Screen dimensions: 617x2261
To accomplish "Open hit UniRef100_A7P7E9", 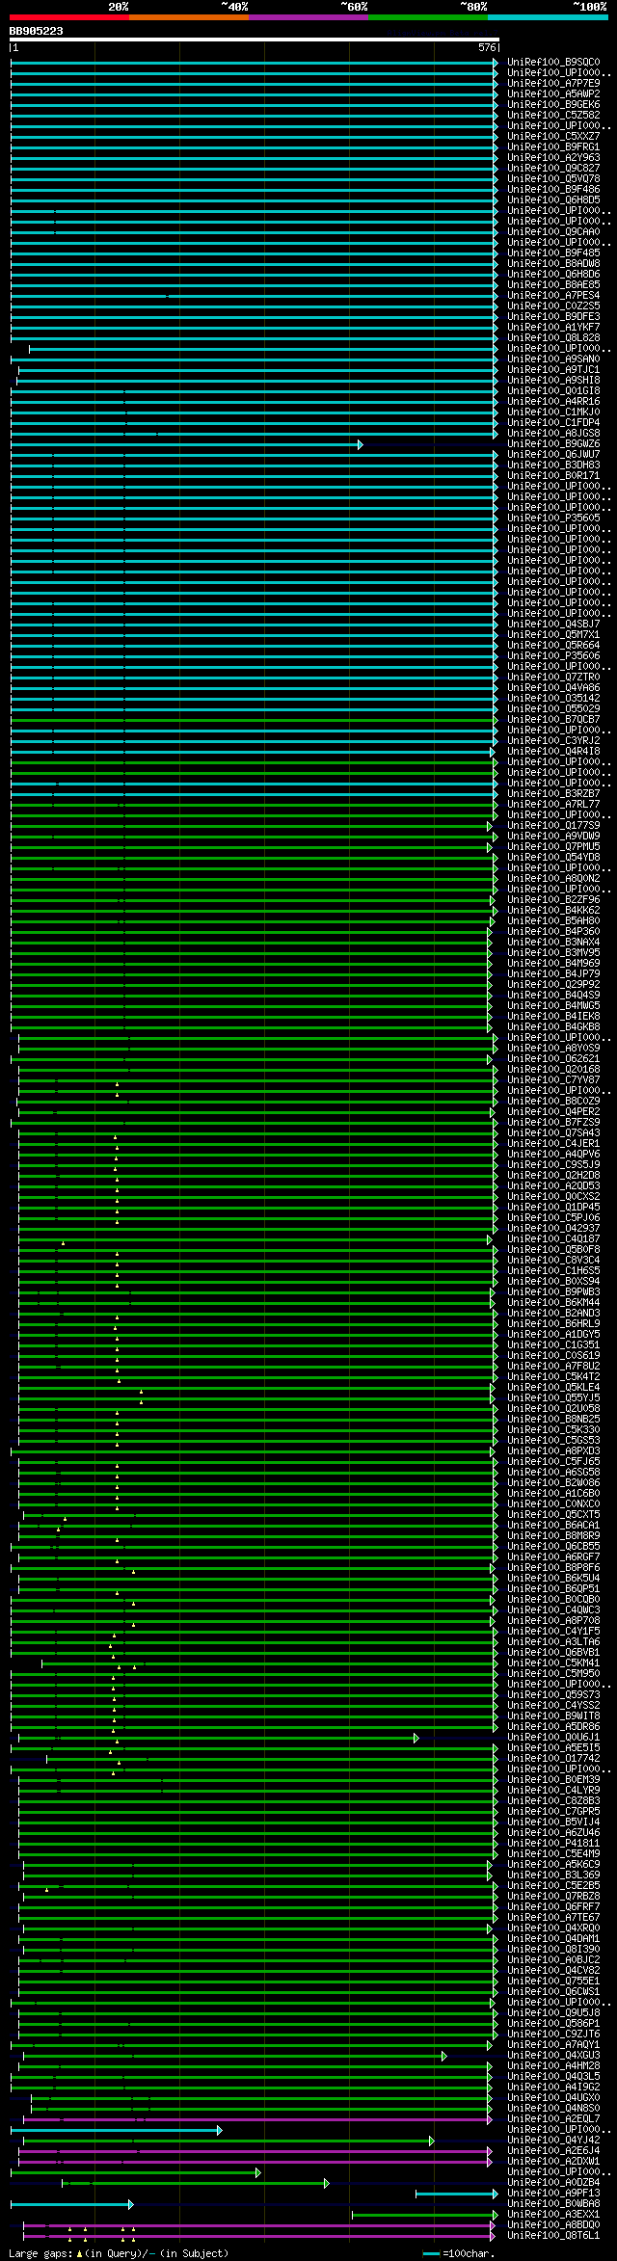I will tap(553, 83).
